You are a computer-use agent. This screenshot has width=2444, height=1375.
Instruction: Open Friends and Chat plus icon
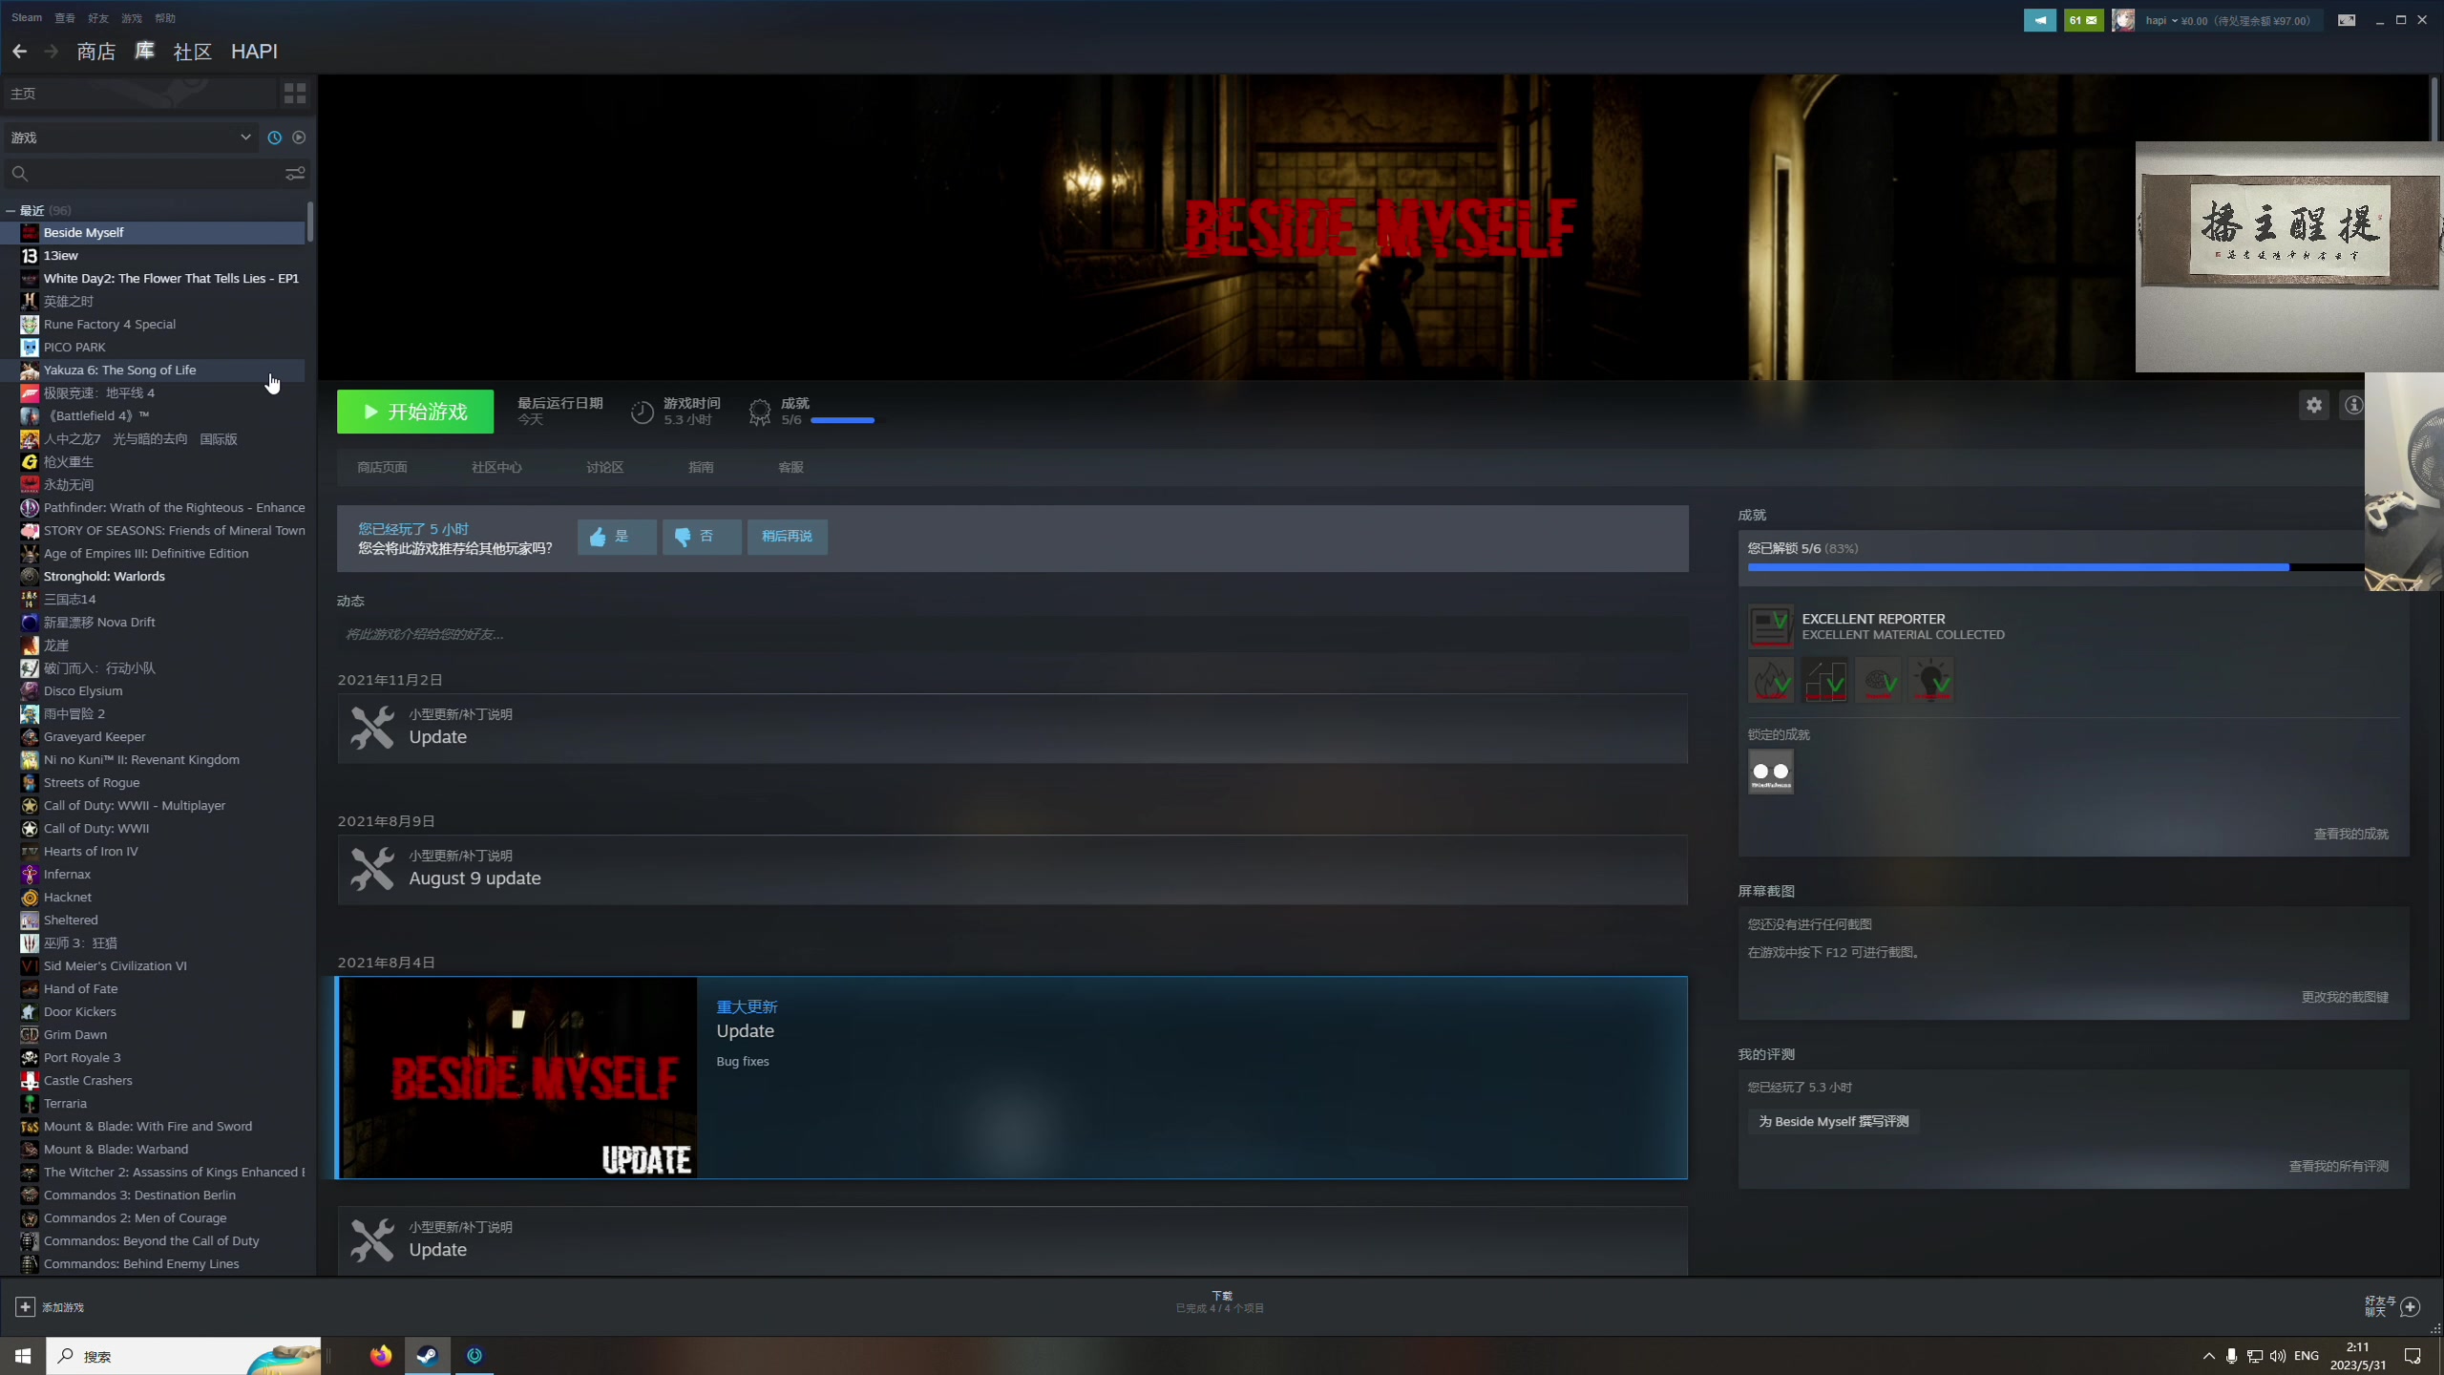(2411, 1306)
